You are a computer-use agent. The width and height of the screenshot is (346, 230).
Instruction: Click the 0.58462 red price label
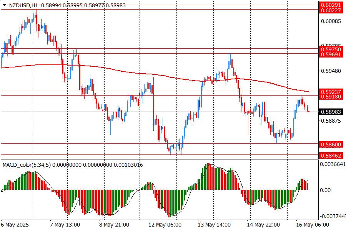pos(331,155)
